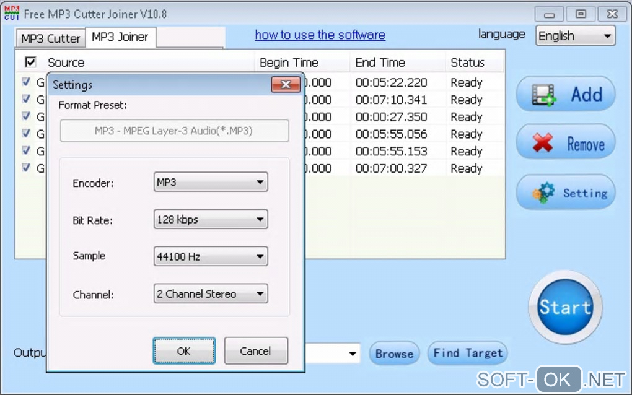Uncheck the row ending at 00:07:00.327
632x395 pixels.
tap(26, 168)
